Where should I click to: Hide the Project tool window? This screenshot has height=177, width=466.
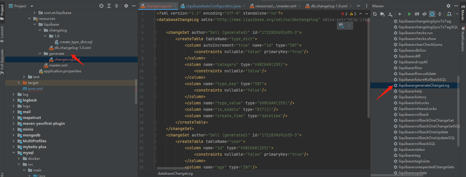134,6
